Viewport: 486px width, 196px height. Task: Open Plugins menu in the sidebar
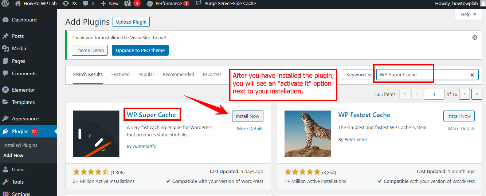pyautogui.click(x=28, y=131)
